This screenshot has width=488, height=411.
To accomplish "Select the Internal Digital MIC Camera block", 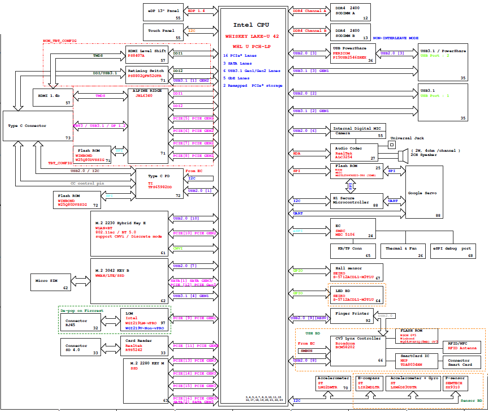I will click(358, 131).
